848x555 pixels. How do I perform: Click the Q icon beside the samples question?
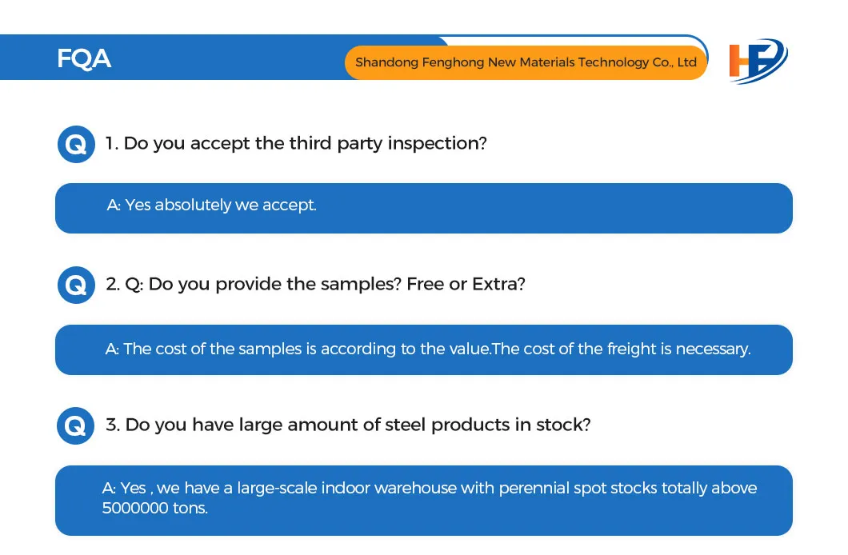(x=76, y=285)
